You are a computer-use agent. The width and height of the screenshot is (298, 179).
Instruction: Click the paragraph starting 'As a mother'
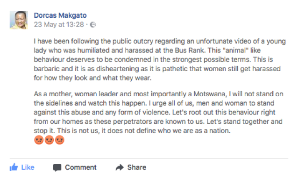tap(158, 112)
